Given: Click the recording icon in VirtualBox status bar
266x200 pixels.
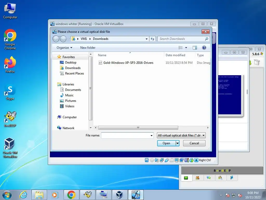Looking at the screenshot, I should pos(182,160).
